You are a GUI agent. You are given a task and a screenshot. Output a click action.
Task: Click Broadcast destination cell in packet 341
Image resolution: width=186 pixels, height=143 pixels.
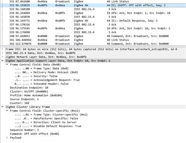click(x=62, y=40)
